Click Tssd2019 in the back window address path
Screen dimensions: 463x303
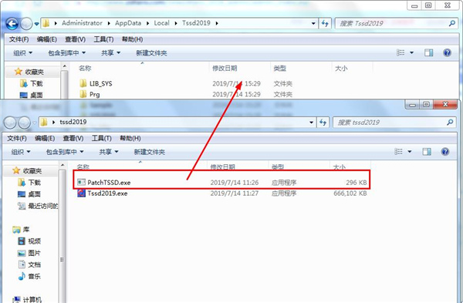196,23
